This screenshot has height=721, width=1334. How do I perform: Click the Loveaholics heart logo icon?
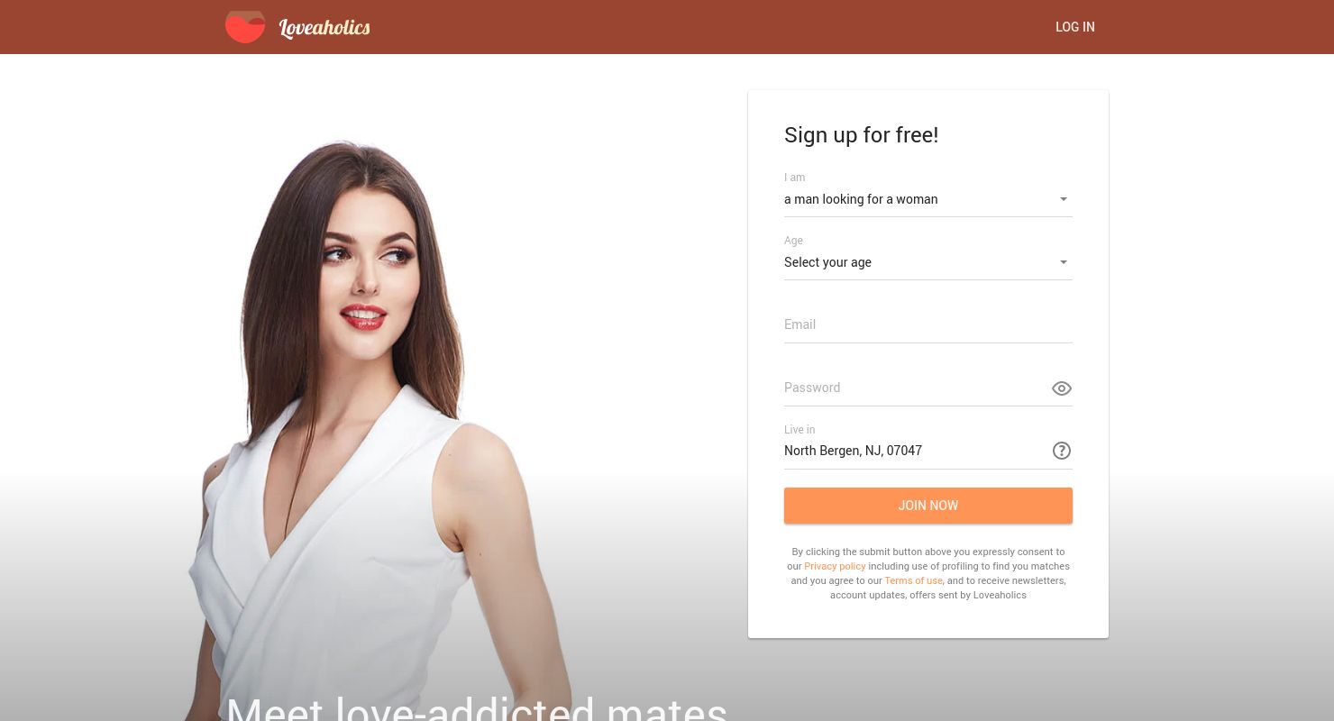point(245,27)
